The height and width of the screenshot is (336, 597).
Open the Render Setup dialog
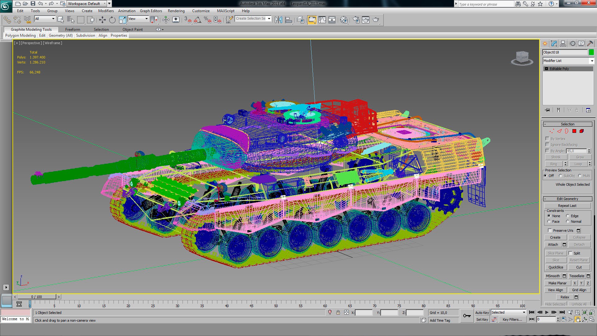coord(356,20)
